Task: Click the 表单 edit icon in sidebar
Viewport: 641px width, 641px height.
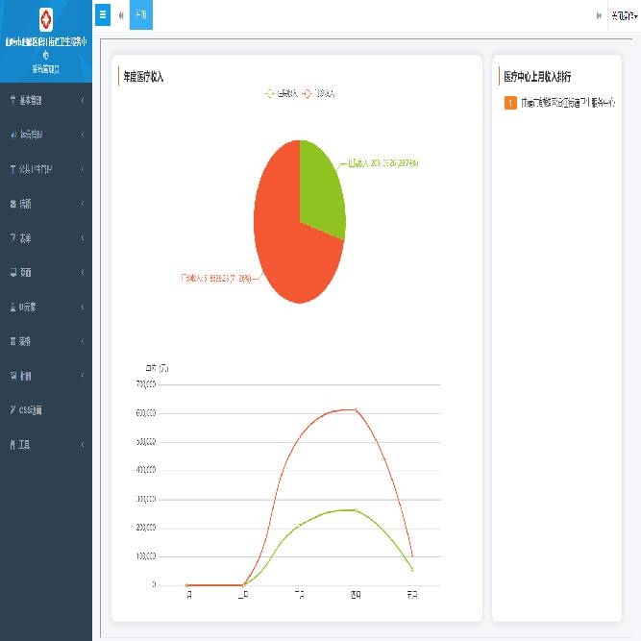Action: tap(12, 237)
